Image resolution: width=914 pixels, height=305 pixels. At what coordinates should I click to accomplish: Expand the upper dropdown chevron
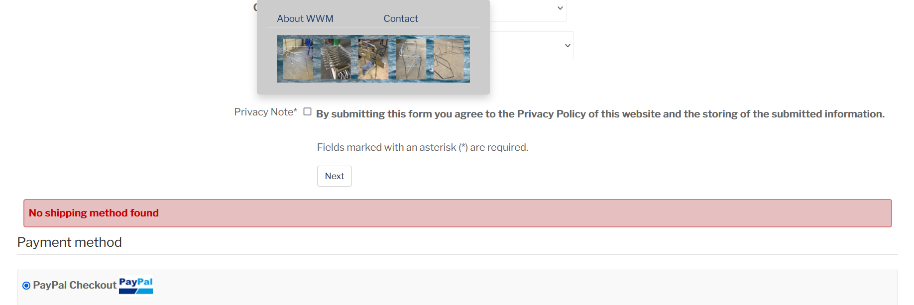click(560, 8)
